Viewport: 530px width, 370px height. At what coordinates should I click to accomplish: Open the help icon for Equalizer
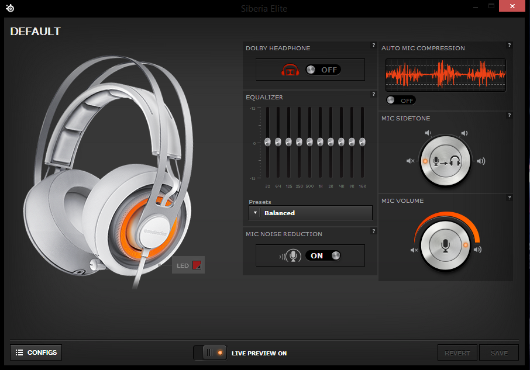373,94
